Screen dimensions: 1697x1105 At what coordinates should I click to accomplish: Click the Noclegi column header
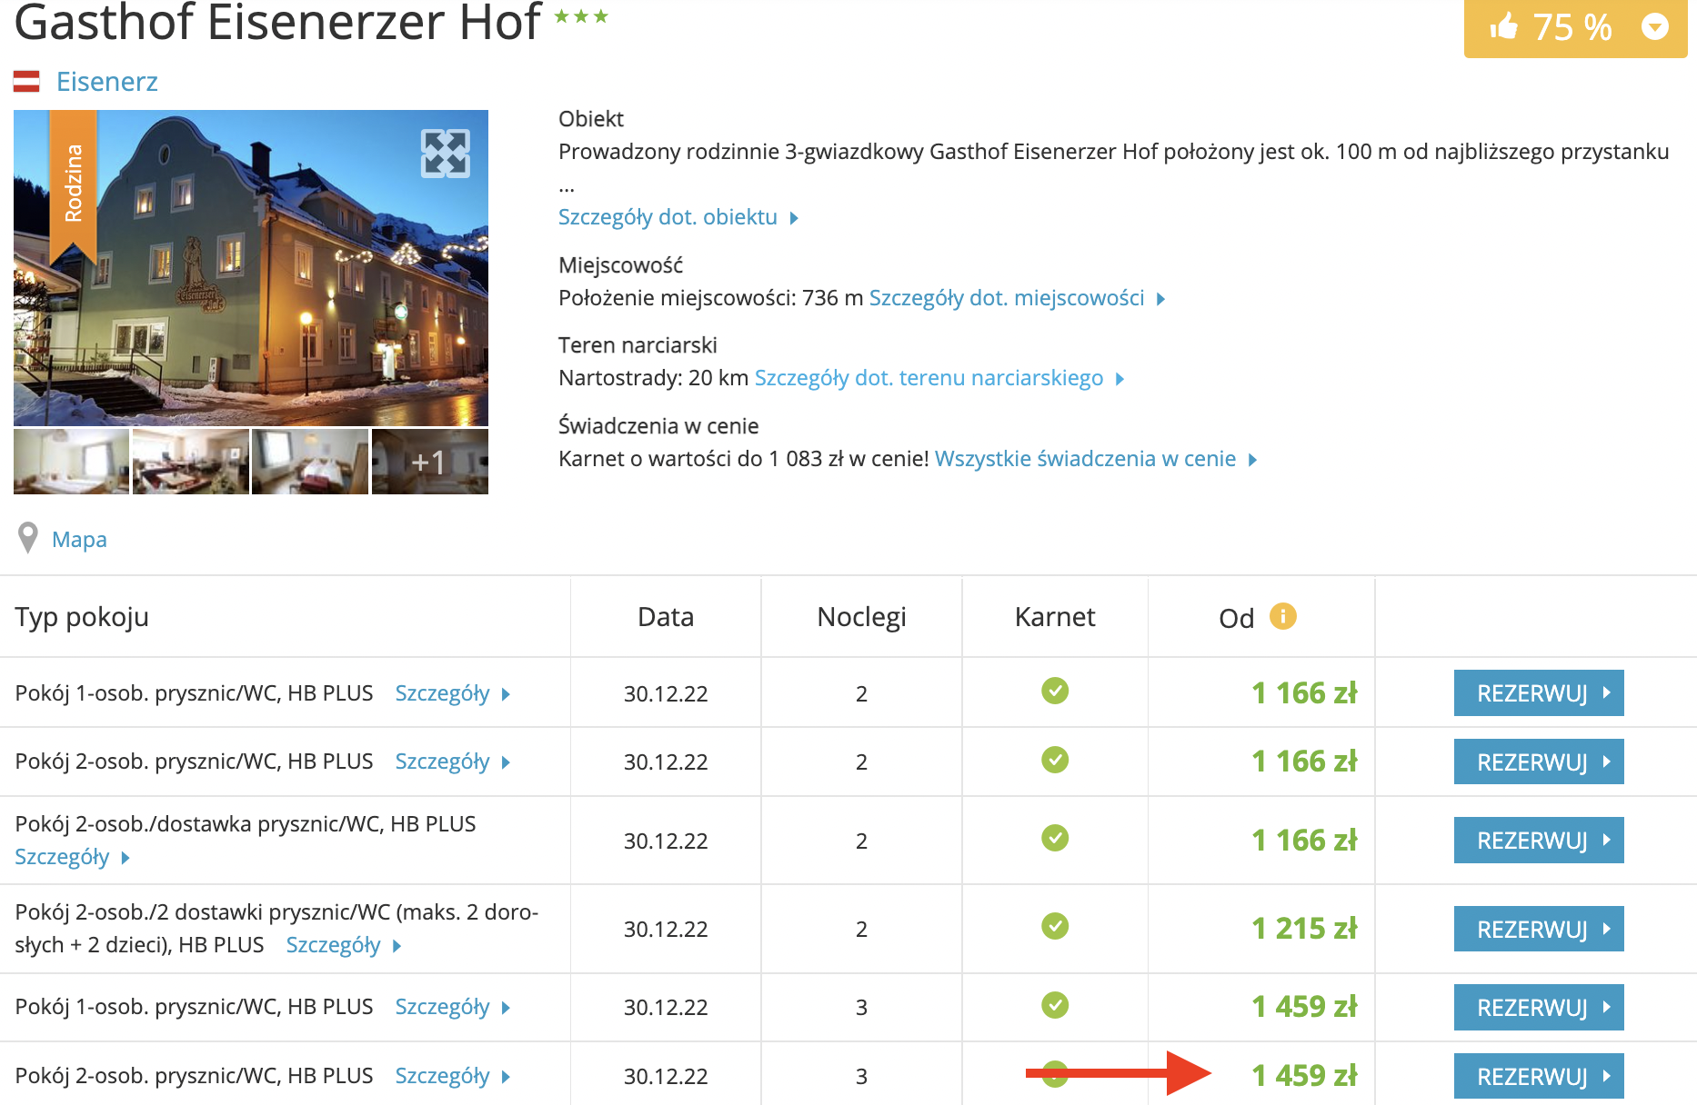pos(861,617)
